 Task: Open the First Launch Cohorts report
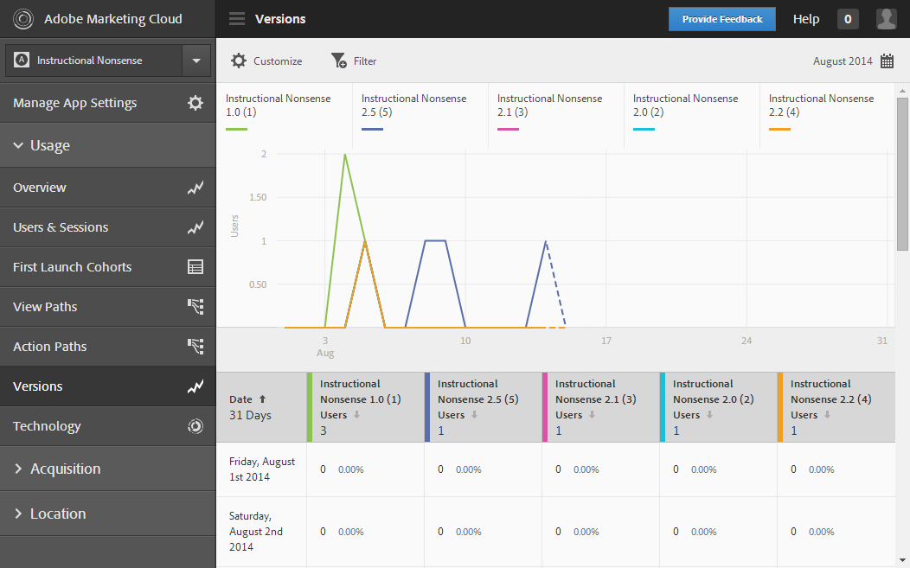click(x=73, y=267)
